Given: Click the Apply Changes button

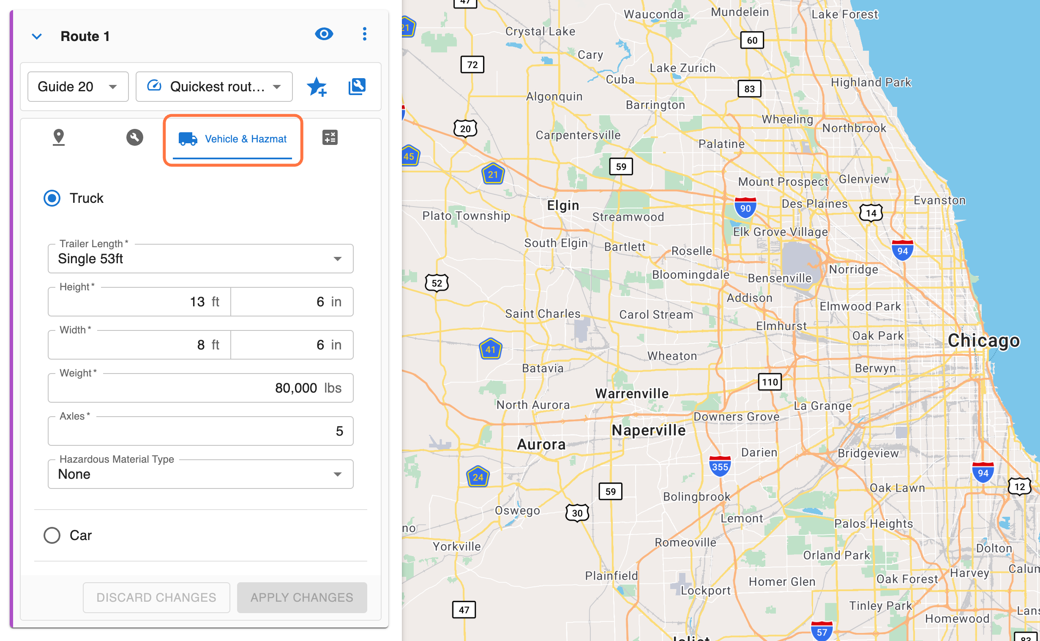Looking at the screenshot, I should tap(302, 597).
